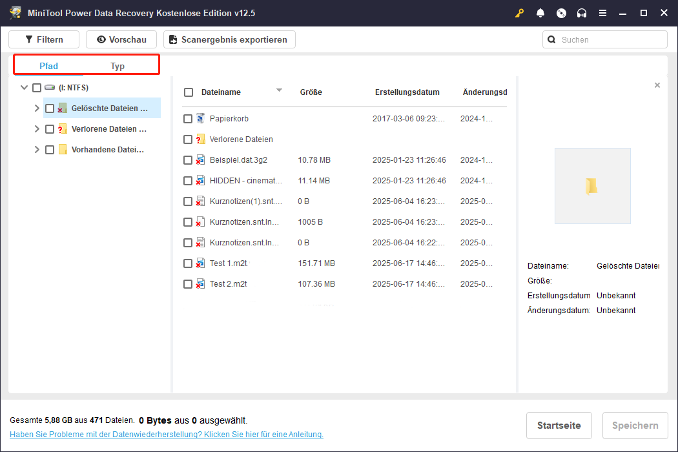Sort by the Dateiname column header
This screenshot has width=678, height=452.
coord(221,92)
